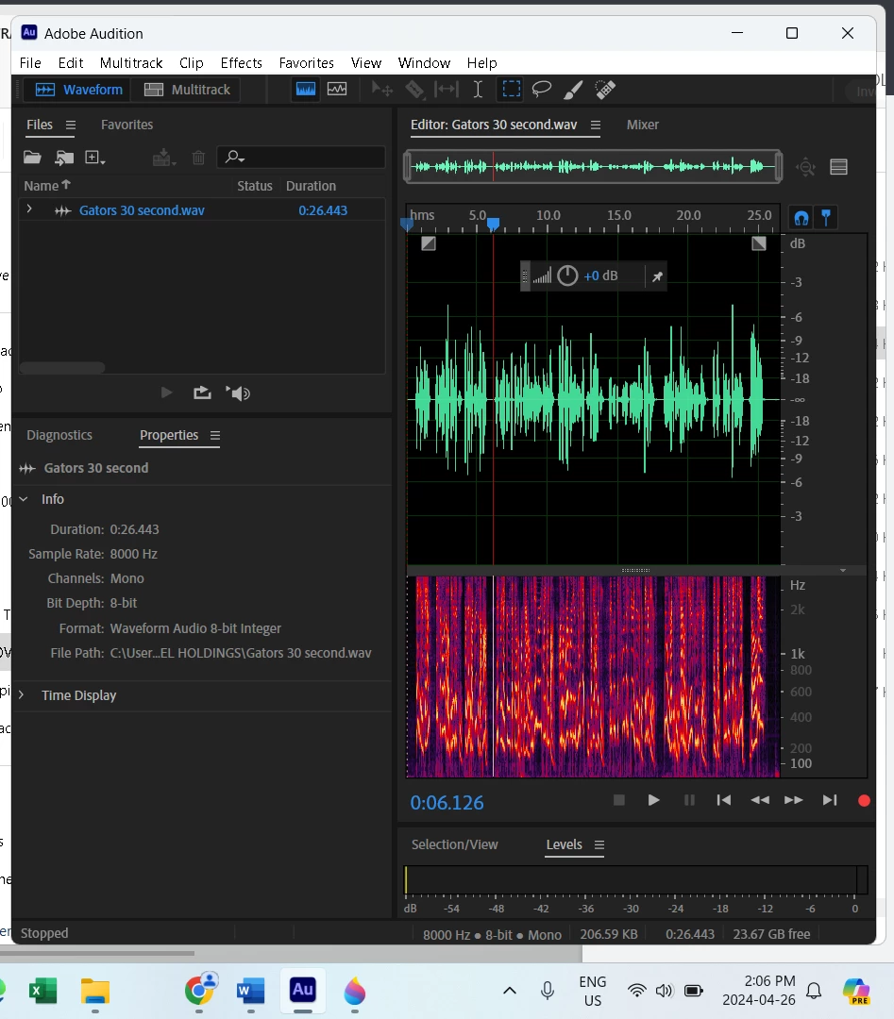Click the spectral display divider handle

[x=636, y=571]
